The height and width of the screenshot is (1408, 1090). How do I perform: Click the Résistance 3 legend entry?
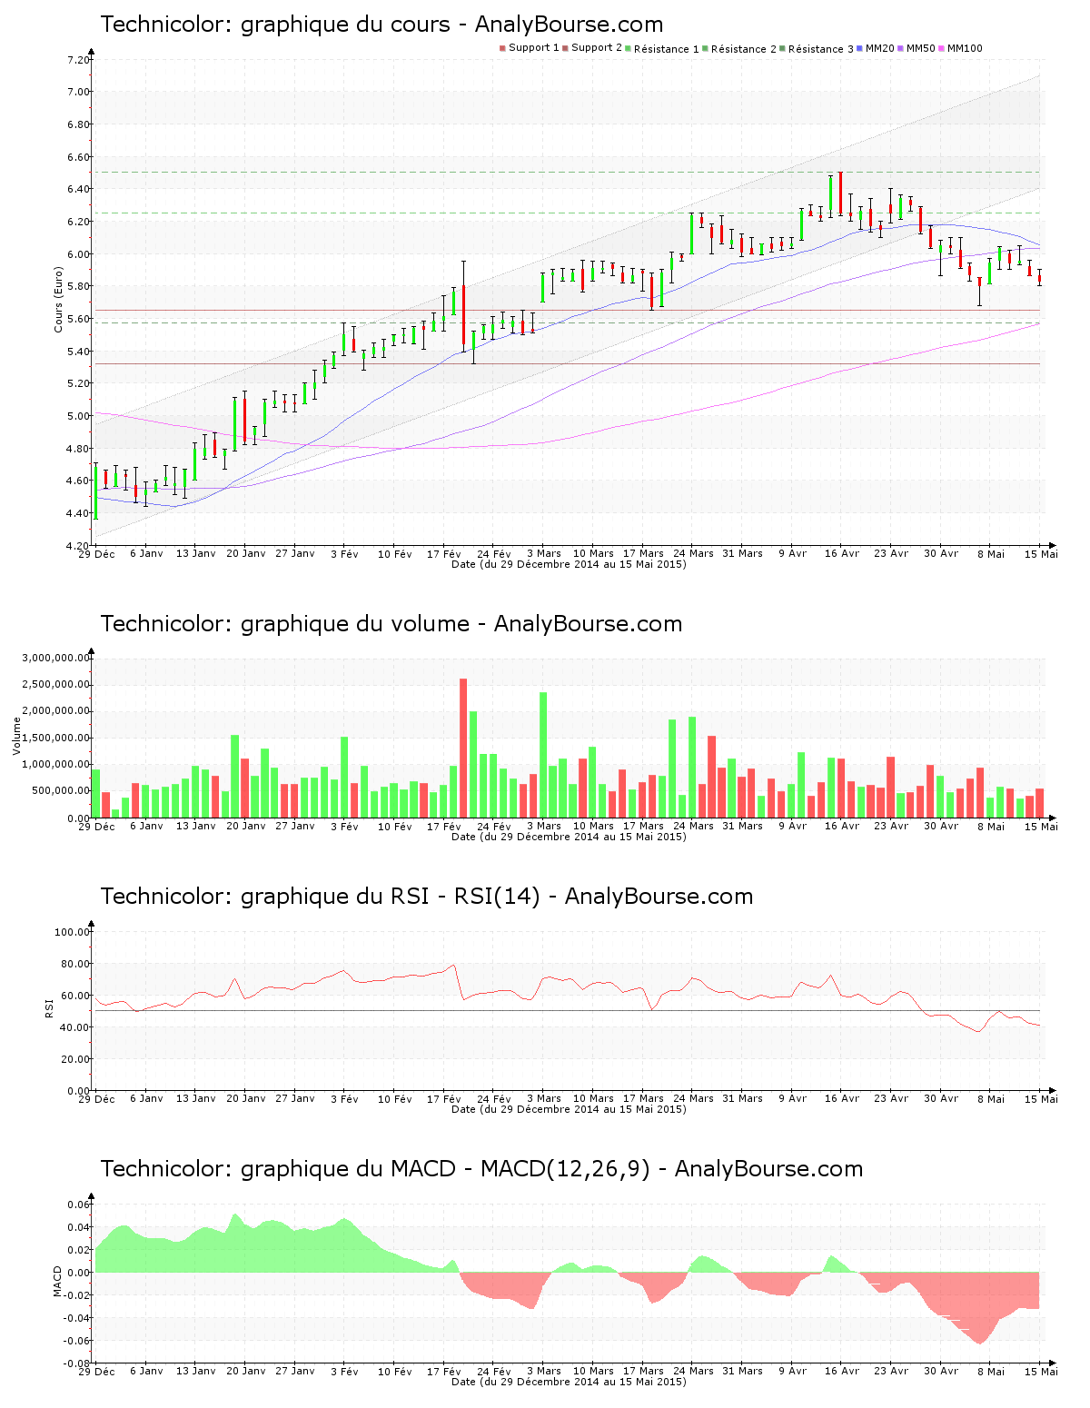tap(820, 49)
